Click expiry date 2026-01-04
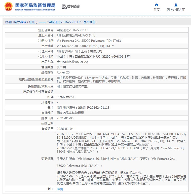Viewport: 191px width, 194px height. [x=65, y=129]
